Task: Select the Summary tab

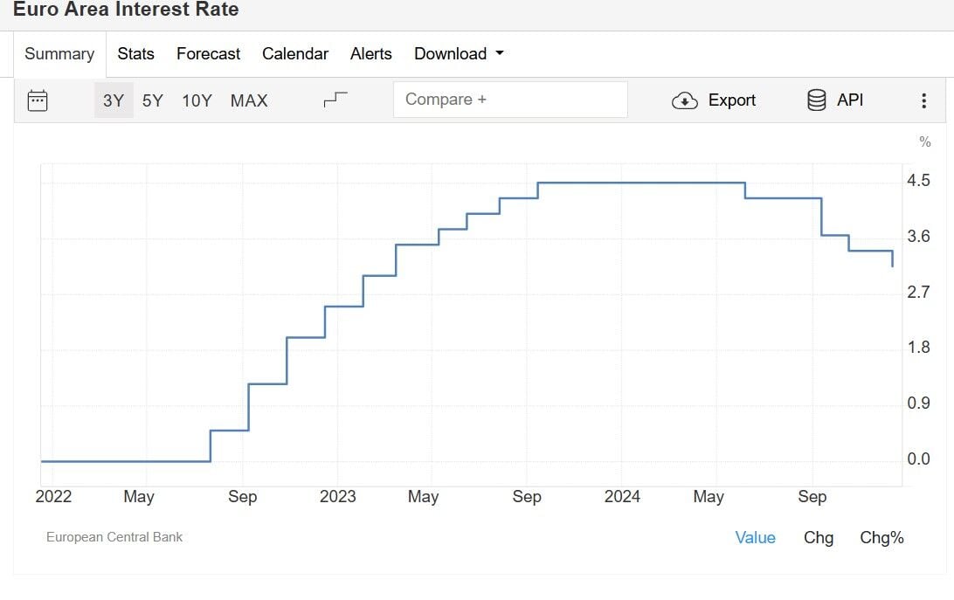Action: [59, 53]
